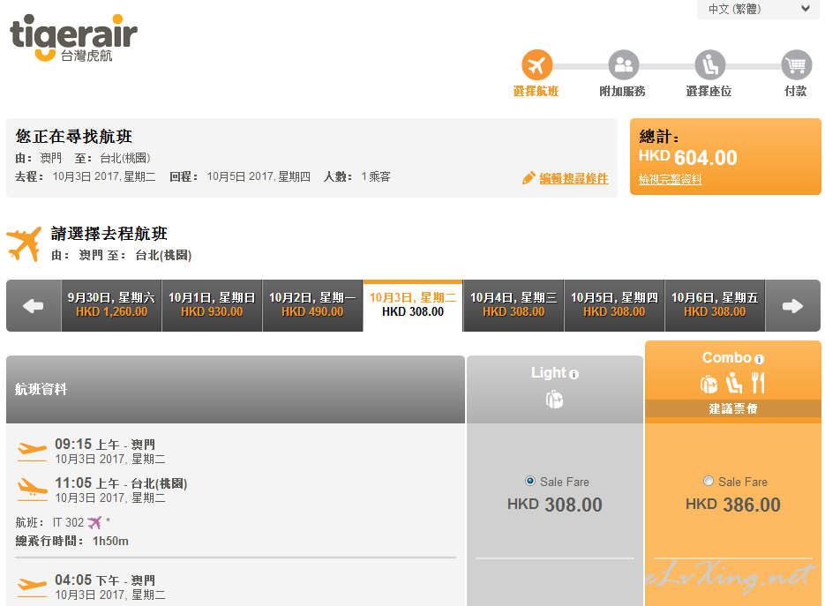Click the 回程 10月5日 2017 return date
This screenshot has height=606, width=825.
pyautogui.click(x=240, y=176)
